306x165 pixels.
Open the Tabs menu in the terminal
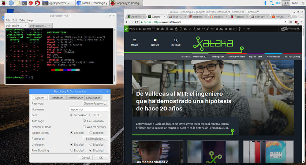(x=22, y=21)
